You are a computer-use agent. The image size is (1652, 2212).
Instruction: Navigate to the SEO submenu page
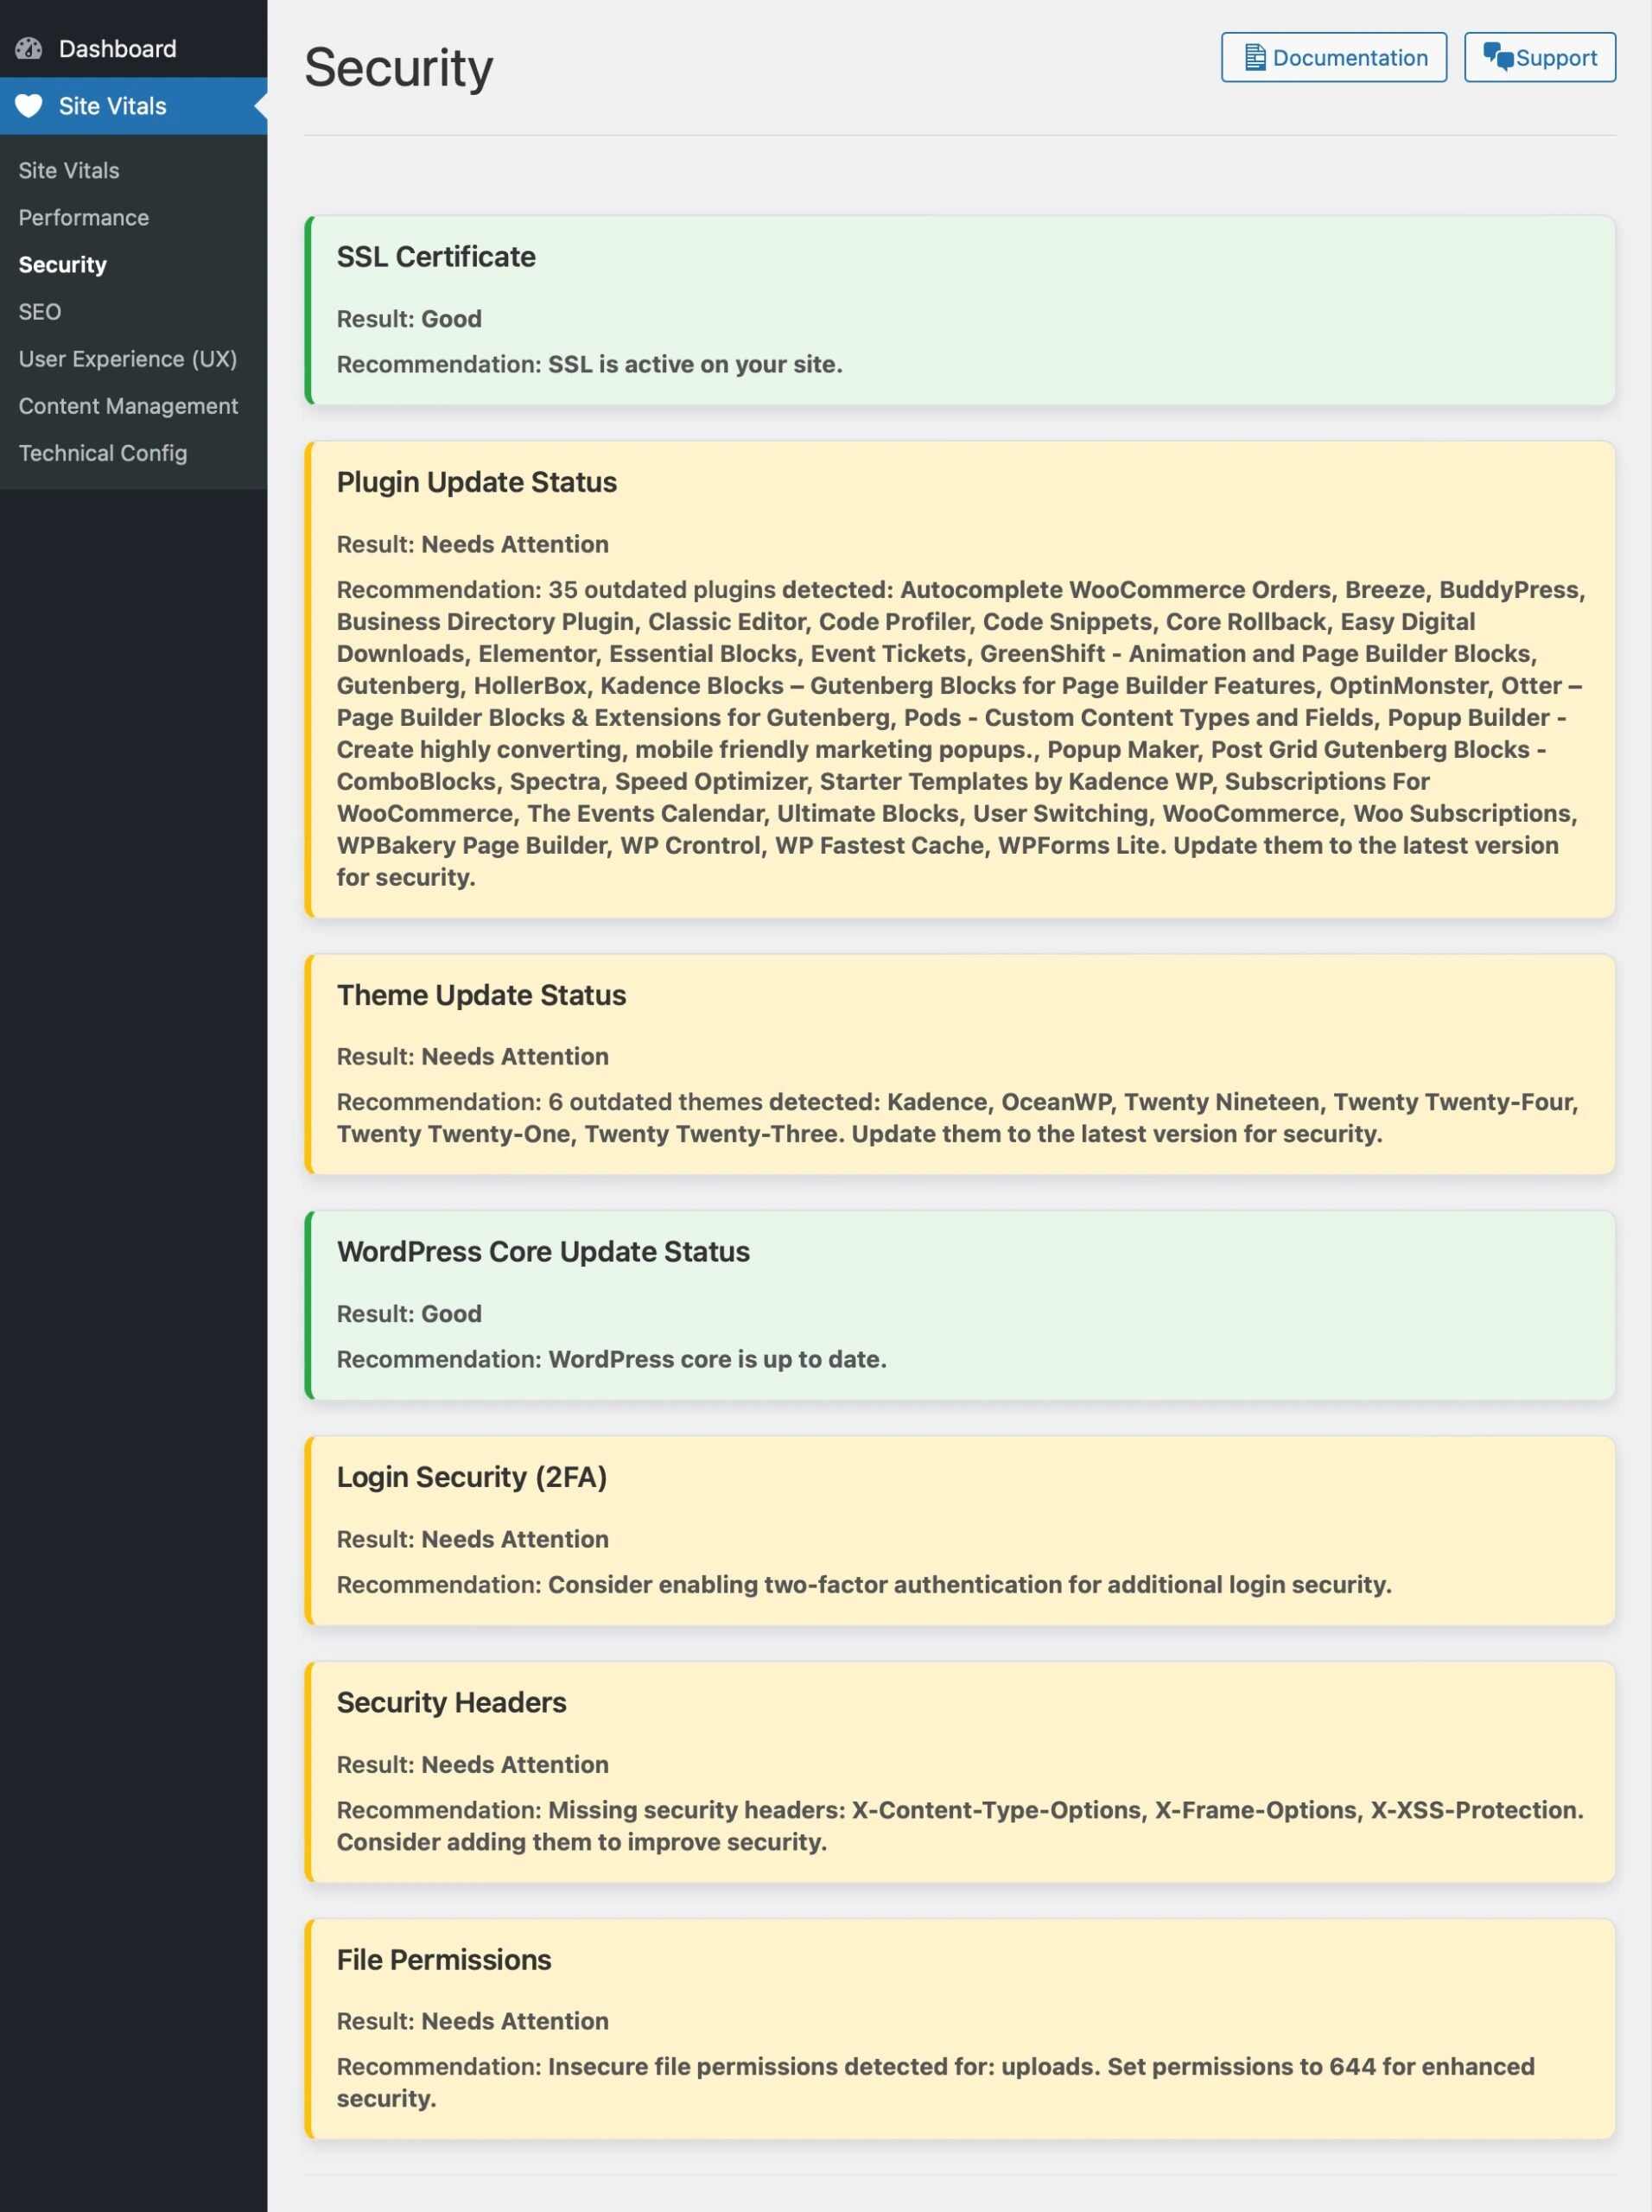coord(40,312)
